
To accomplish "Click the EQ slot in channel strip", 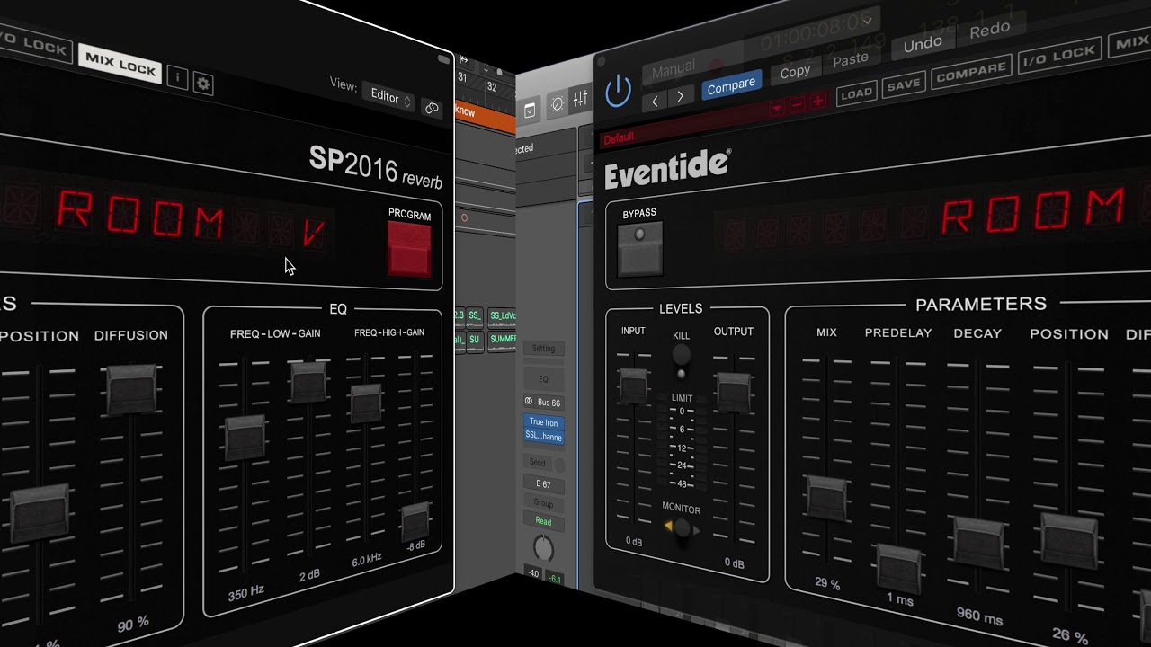I will coord(543,379).
